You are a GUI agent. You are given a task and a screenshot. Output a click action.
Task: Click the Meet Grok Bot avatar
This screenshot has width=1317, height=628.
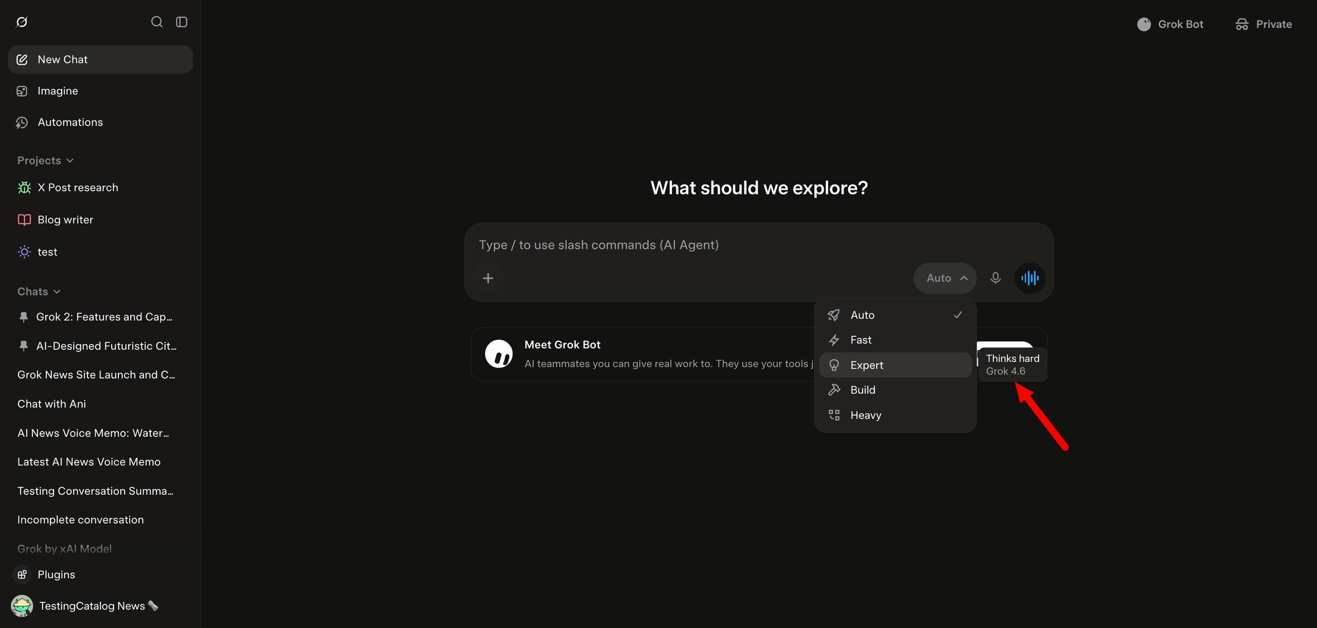point(499,354)
